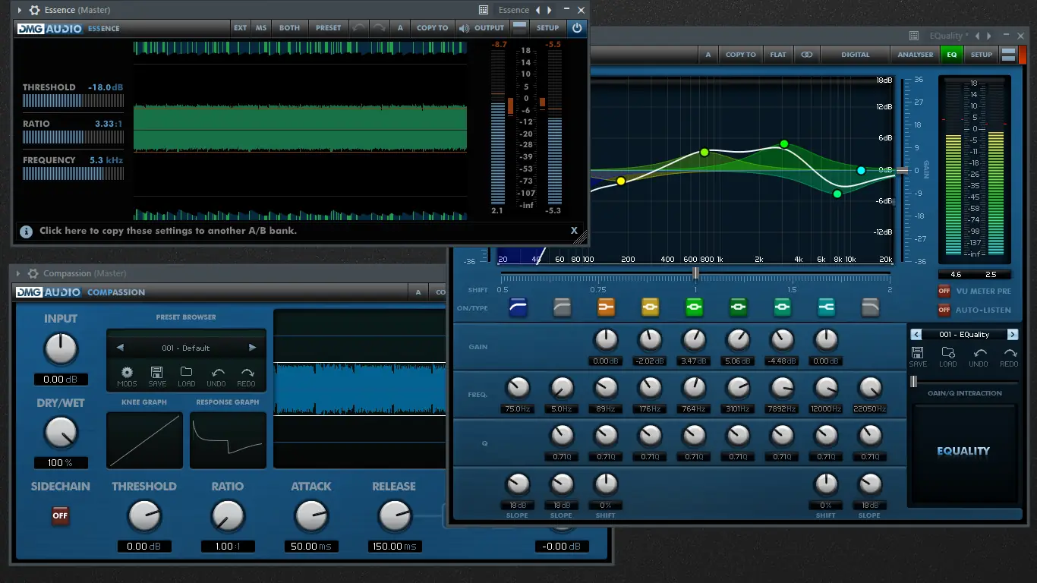Screen dimensions: 1037x583
Task: Click the Compassion Input 0.00 dB value field
Action: 61,380
